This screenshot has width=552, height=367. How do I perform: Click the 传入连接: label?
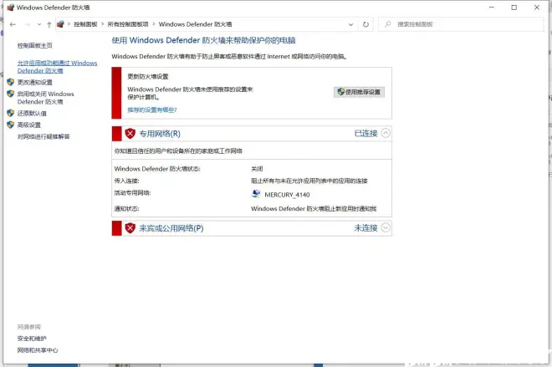(127, 181)
